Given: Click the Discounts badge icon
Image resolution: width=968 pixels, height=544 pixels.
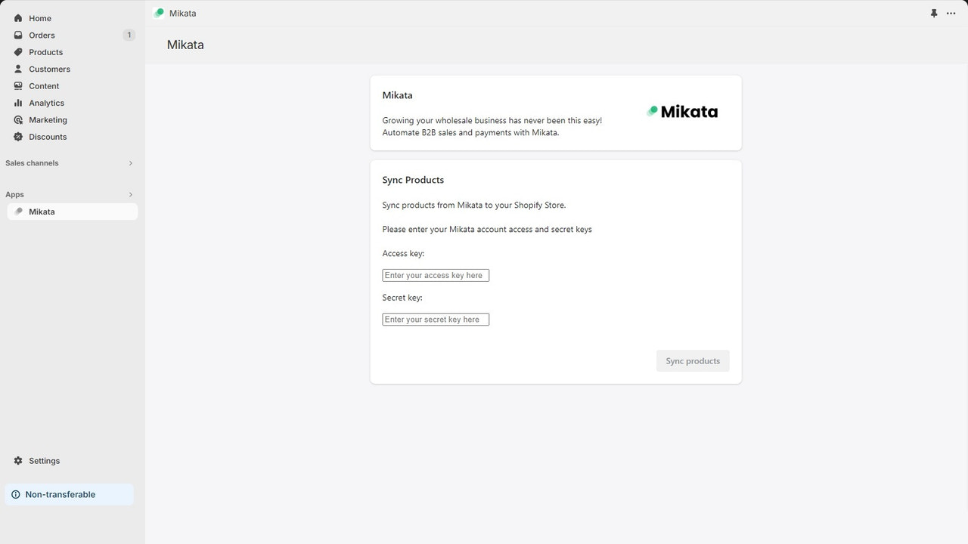Looking at the screenshot, I should (x=18, y=137).
